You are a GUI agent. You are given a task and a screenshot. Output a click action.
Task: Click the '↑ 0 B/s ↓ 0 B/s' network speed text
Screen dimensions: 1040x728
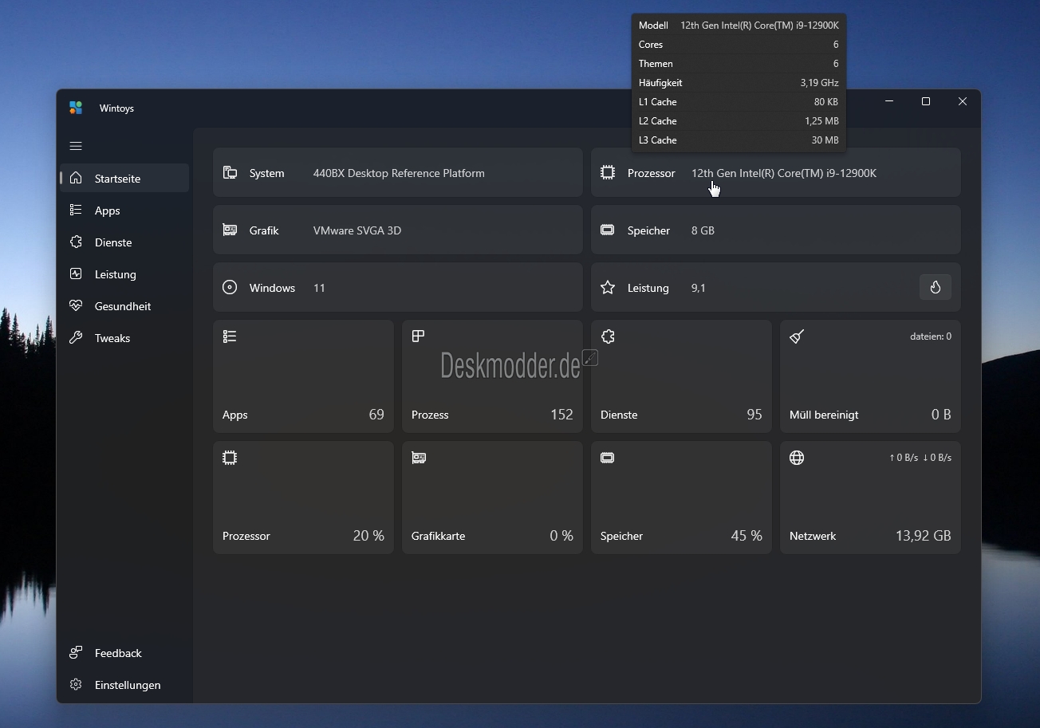(x=920, y=458)
